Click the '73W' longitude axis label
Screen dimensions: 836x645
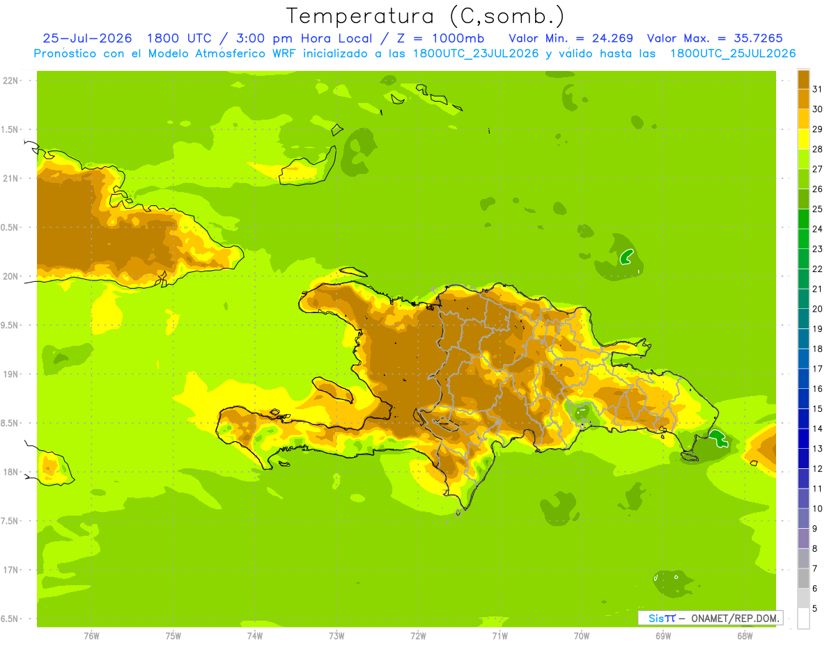coord(336,635)
